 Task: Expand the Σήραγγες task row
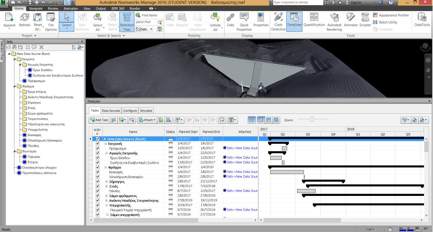[x=107, y=181]
